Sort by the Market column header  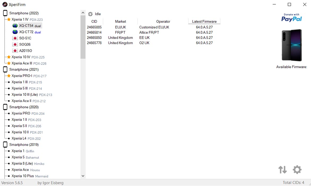(x=120, y=22)
